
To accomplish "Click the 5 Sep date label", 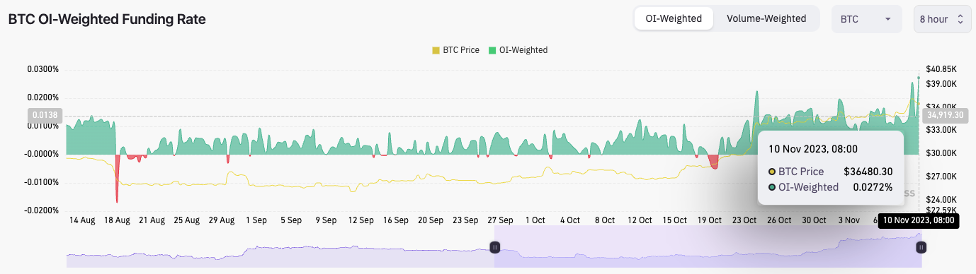I will 290,220.
